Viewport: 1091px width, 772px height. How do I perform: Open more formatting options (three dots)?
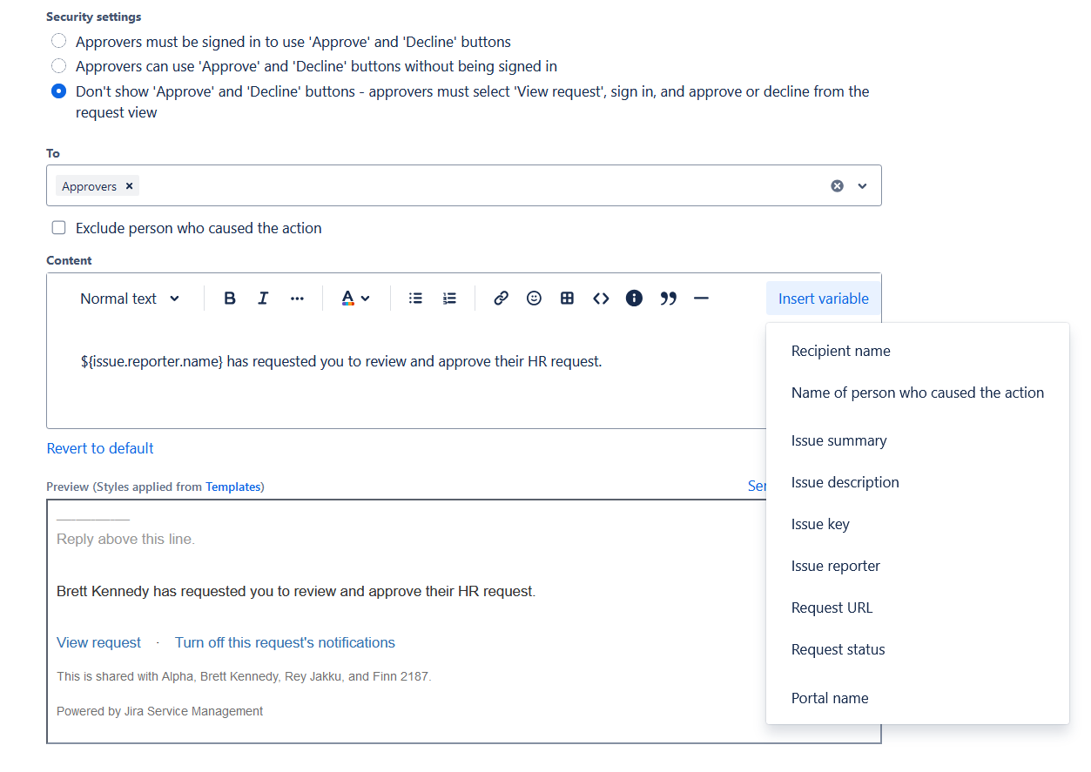(297, 299)
